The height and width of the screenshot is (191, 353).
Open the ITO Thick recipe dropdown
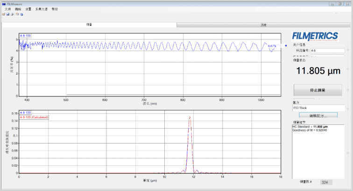click(318, 108)
